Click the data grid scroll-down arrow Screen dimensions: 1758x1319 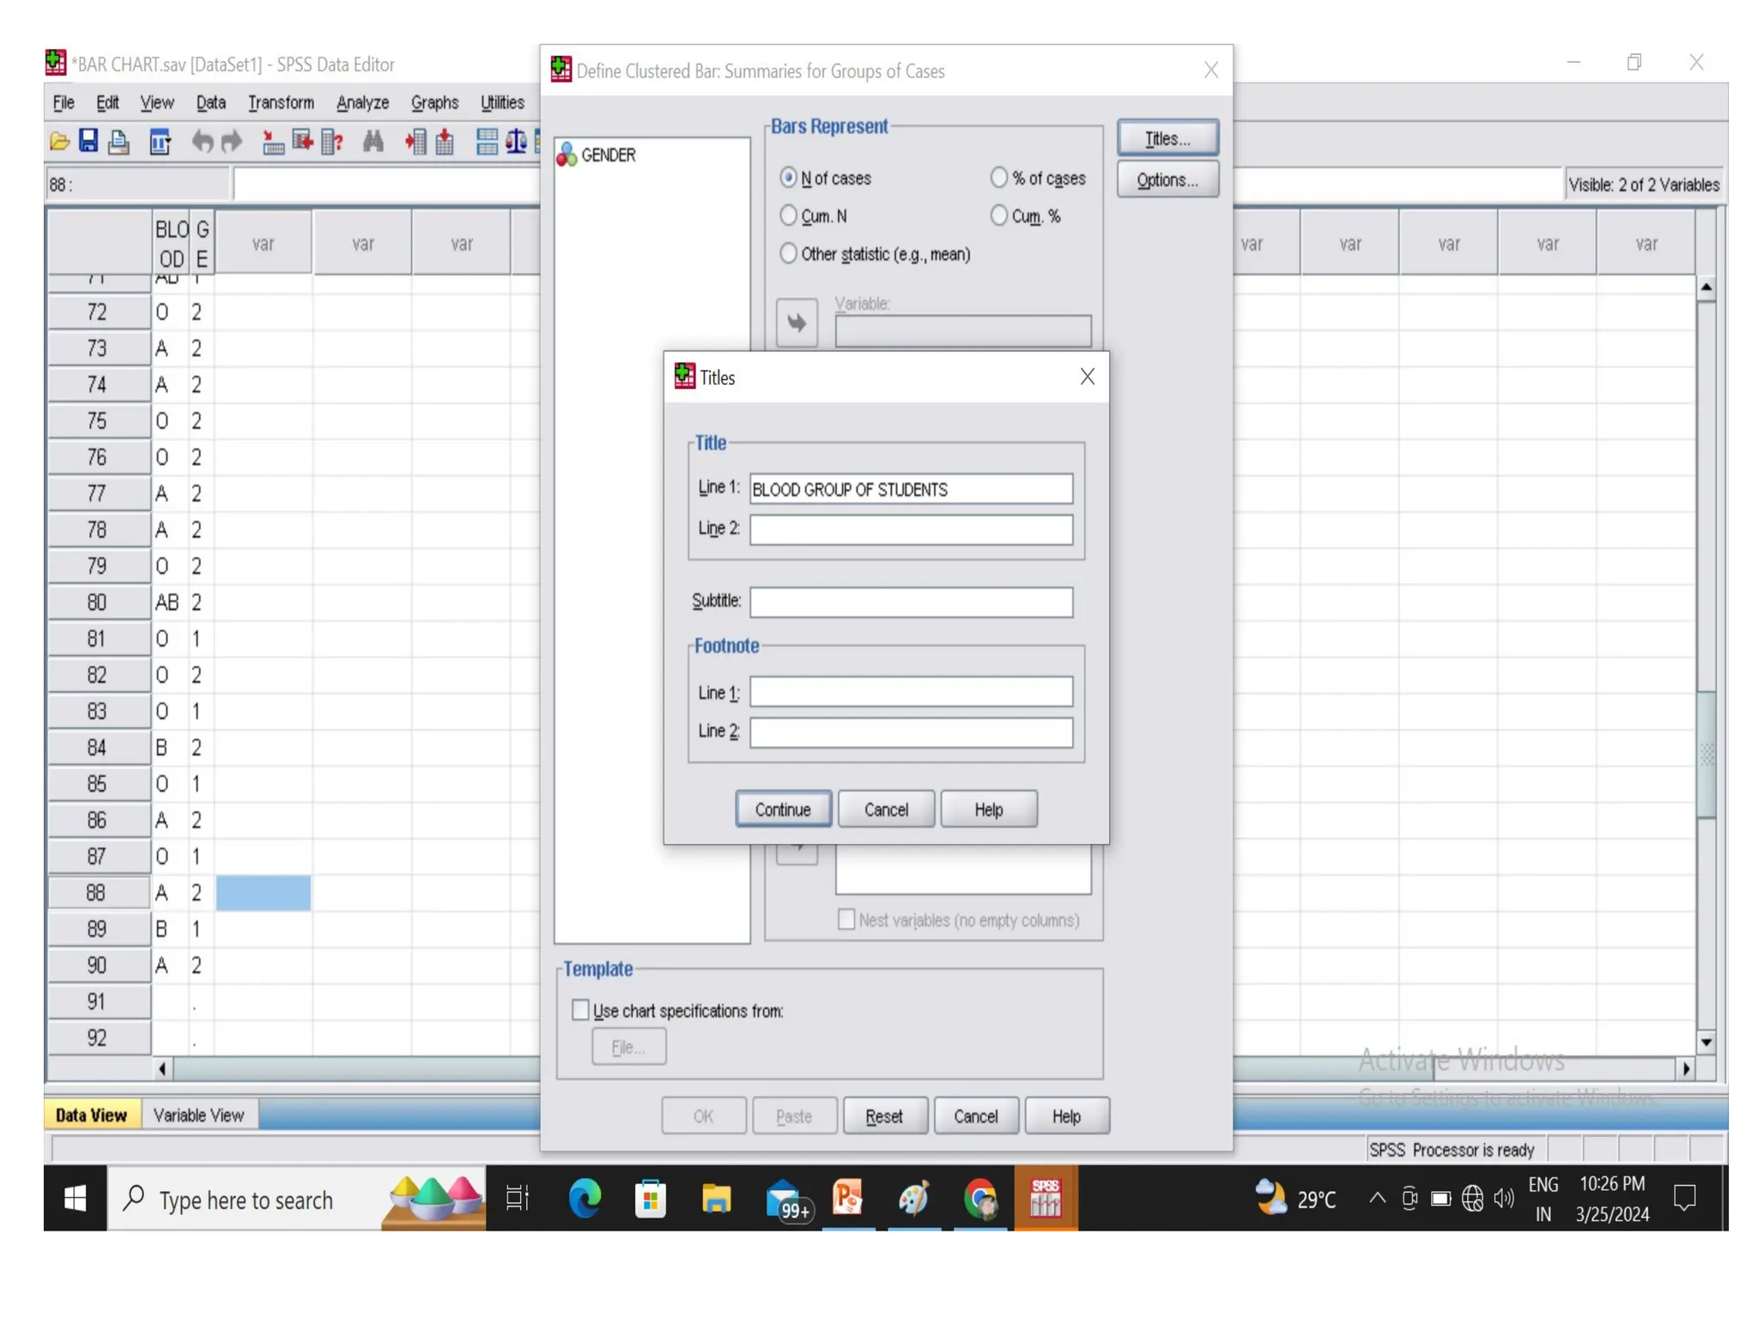coord(1706,1042)
